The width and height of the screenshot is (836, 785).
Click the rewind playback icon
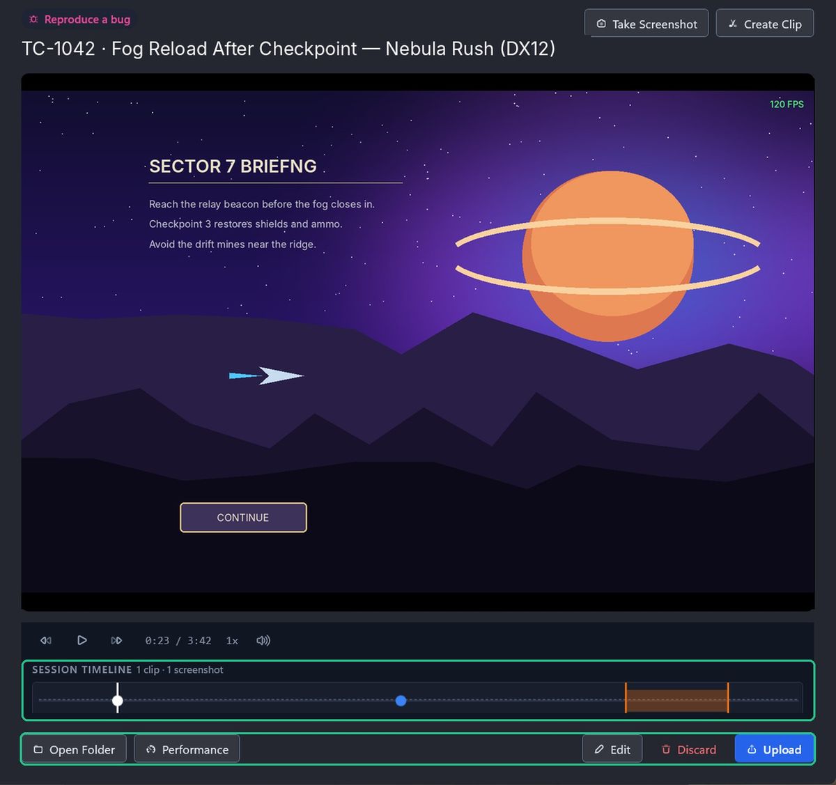[x=46, y=640]
